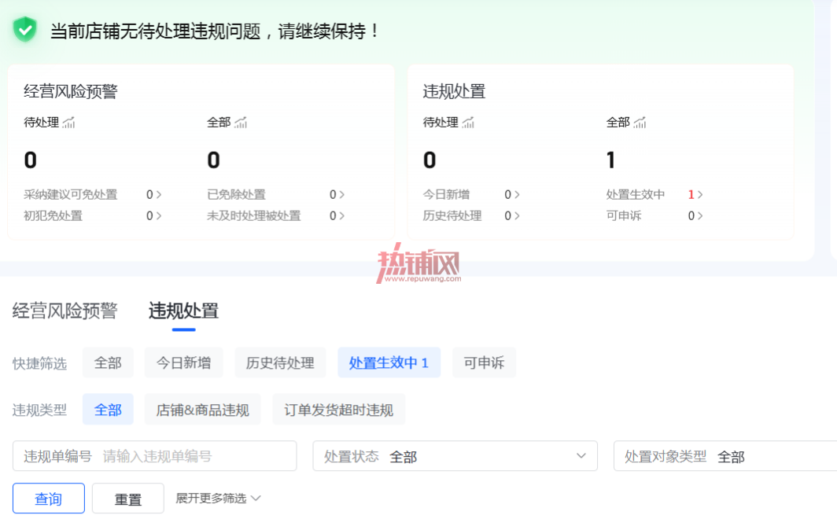The height and width of the screenshot is (526, 837).
Task: Select 今日新增 quick filter
Action: 183,362
